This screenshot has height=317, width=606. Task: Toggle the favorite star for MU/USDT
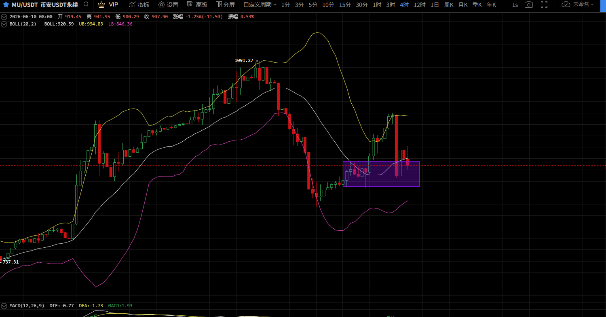click(6, 5)
